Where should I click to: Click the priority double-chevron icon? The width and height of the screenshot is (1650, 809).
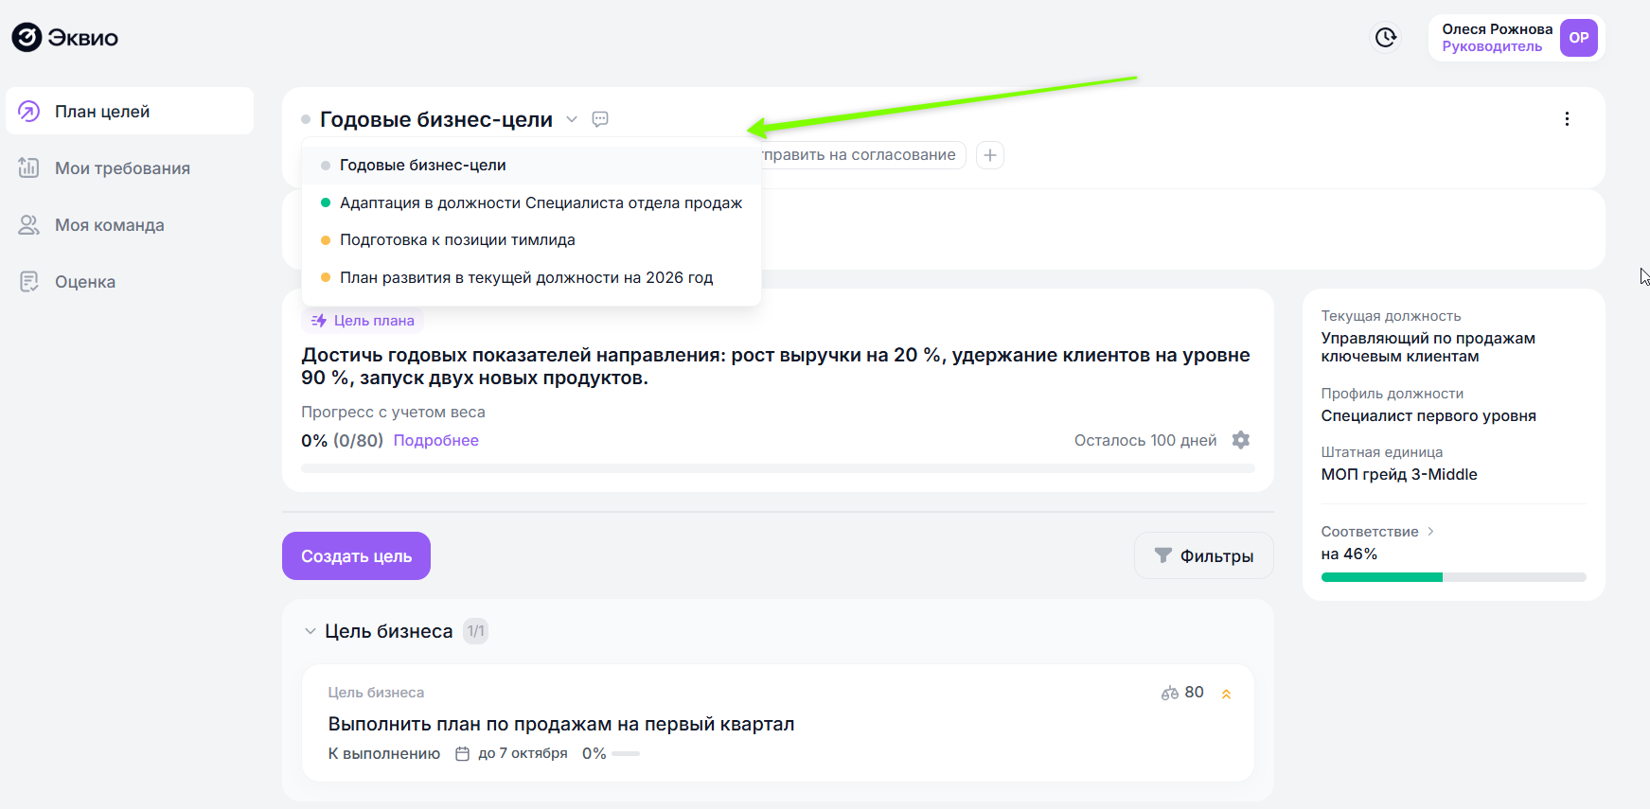click(1226, 694)
